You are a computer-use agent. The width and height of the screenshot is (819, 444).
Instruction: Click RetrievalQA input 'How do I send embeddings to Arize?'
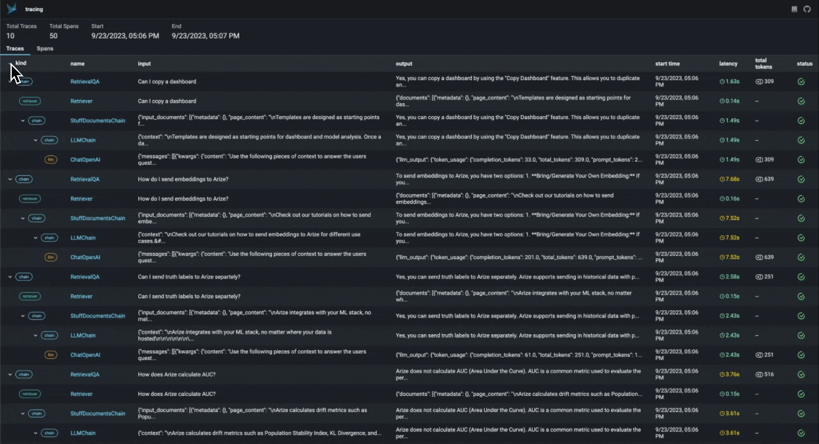pyautogui.click(x=183, y=179)
